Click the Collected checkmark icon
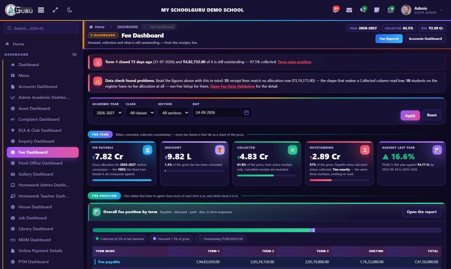The image size is (451, 269). click(292, 150)
